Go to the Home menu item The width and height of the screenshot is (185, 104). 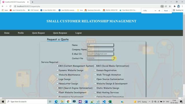[7, 33]
